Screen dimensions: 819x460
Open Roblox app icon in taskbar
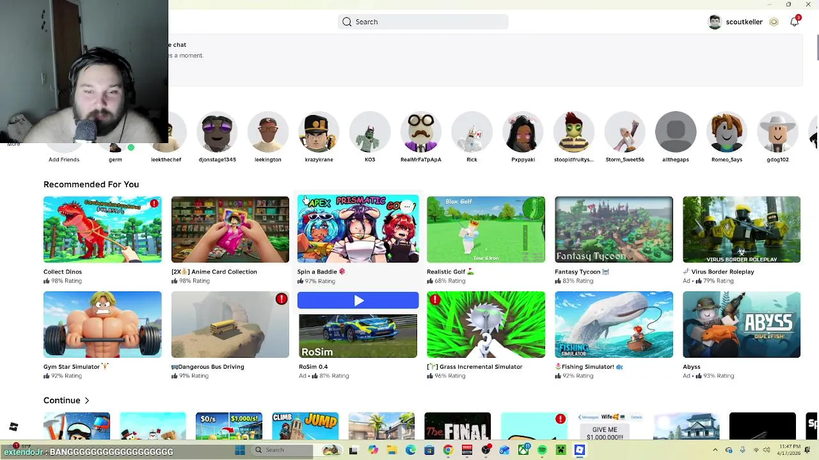click(580, 450)
